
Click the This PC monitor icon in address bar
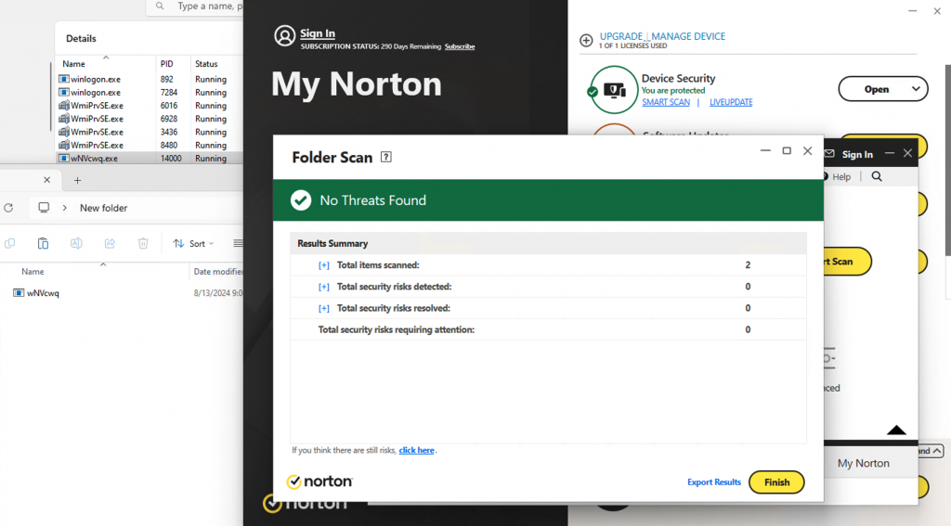tap(44, 207)
